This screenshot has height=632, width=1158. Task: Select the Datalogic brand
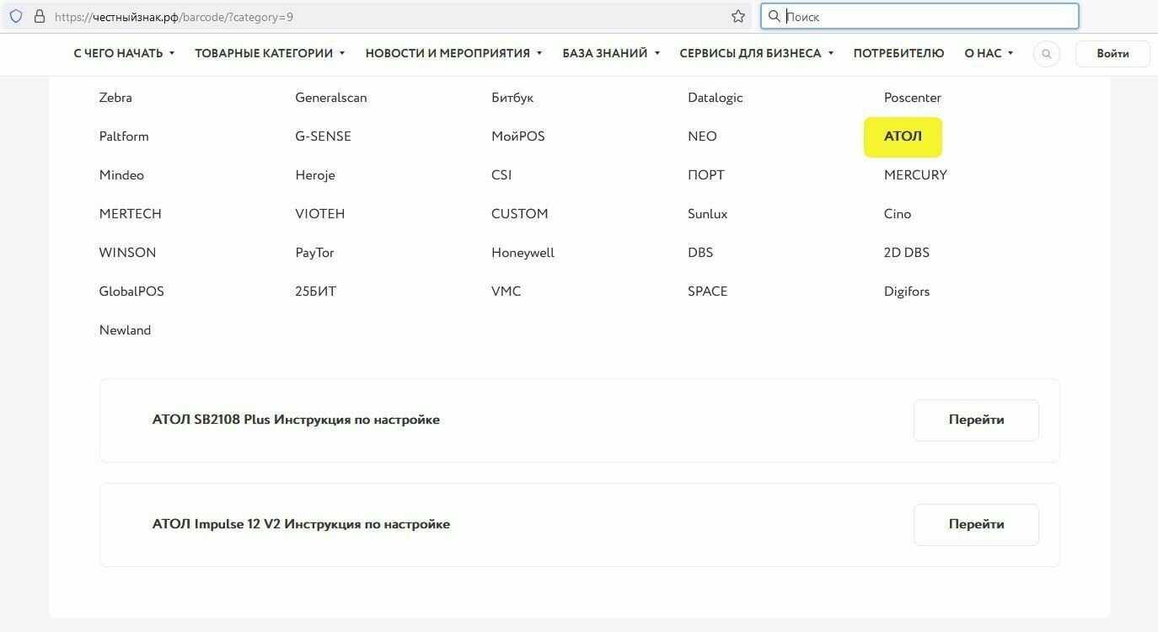tap(716, 98)
